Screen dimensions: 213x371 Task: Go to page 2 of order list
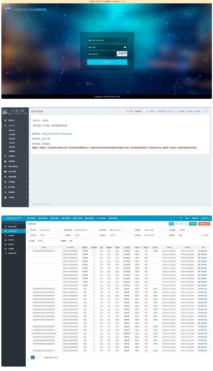[x=36, y=357]
